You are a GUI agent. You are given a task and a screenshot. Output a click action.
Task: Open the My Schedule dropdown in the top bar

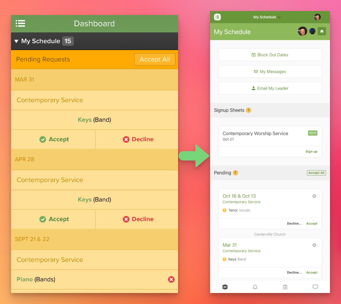tap(267, 17)
